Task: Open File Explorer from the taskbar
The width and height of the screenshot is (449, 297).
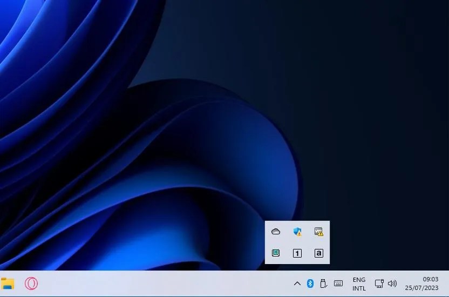Action: (x=8, y=283)
